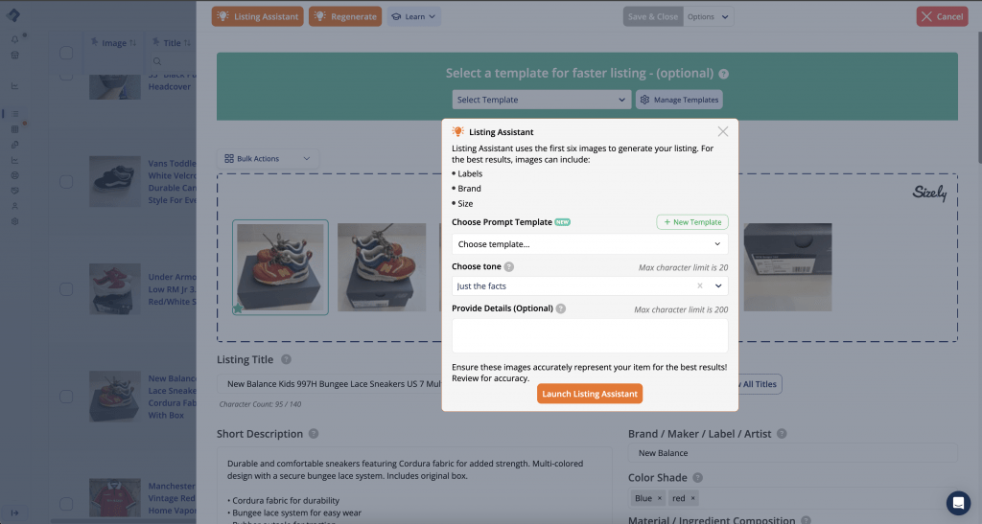The image size is (982, 524).
Task: Click the New Template button
Action: (x=692, y=222)
